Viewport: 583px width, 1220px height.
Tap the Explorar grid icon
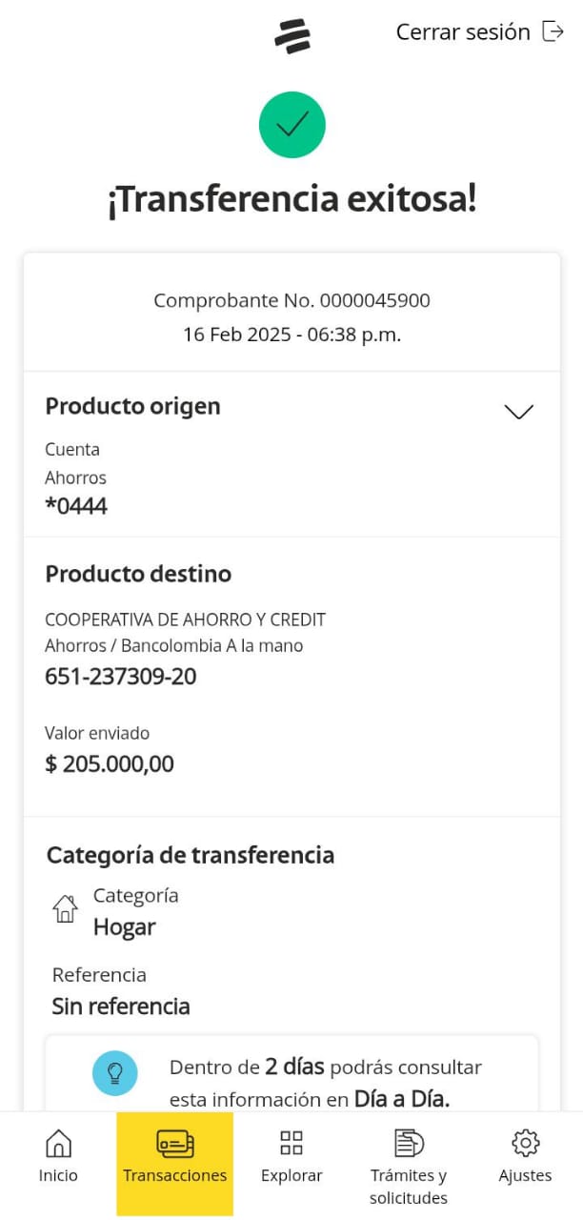tap(291, 1143)
